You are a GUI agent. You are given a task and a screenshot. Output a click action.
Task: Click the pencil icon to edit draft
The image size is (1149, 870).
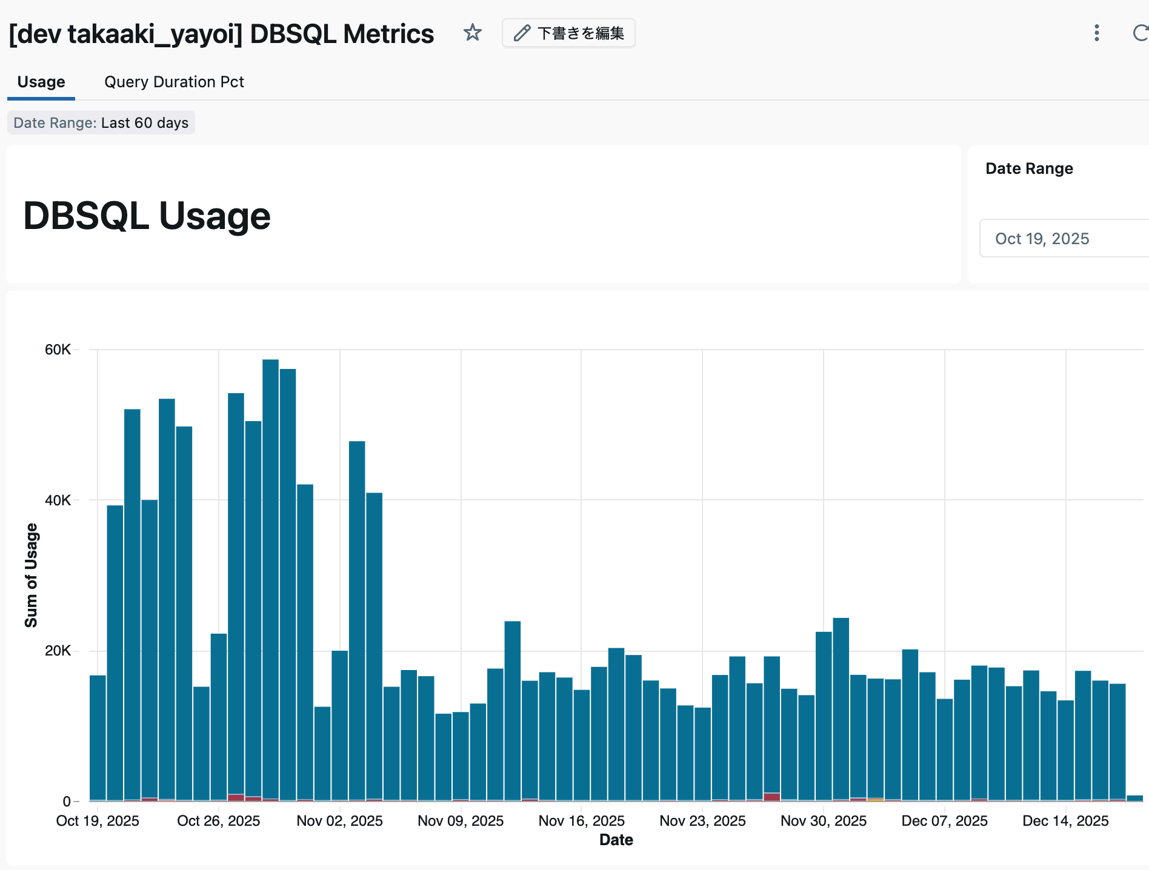coord(522,33)
